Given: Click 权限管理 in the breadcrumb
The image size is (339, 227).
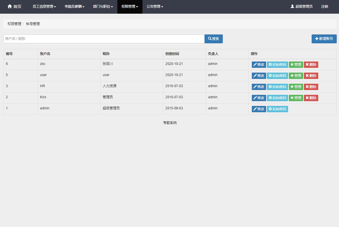Looking at the screenshot, I should click(14, 24).
